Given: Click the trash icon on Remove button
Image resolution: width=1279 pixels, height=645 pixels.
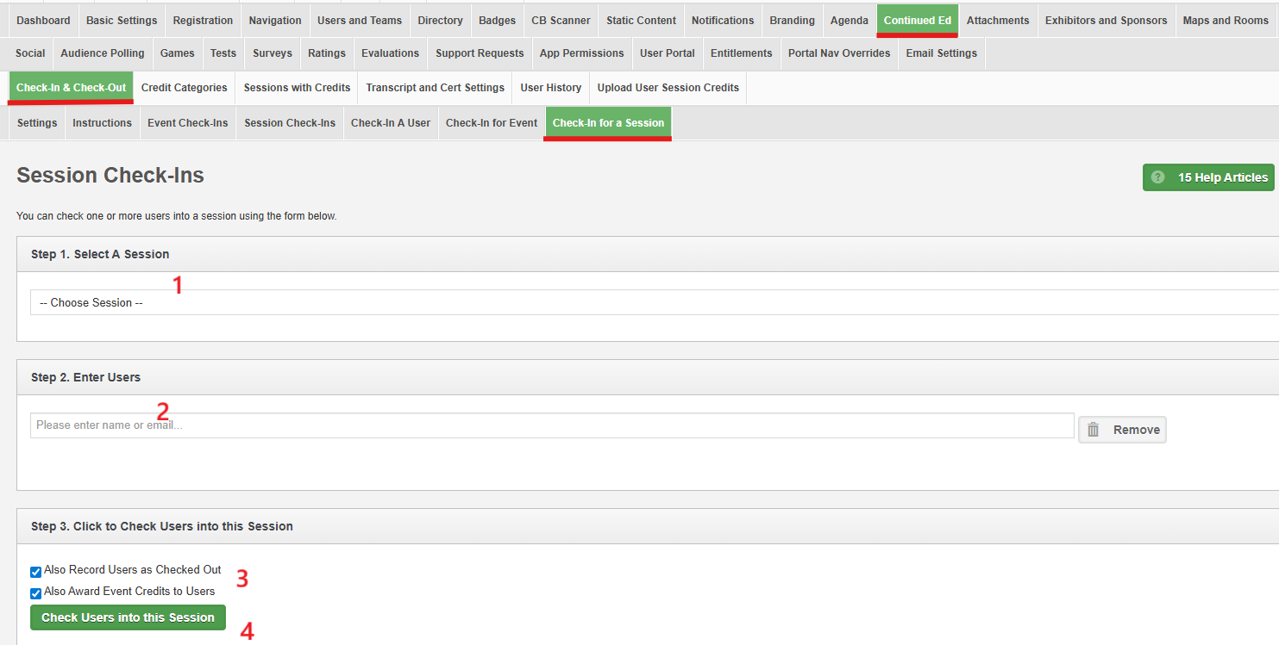Looking at the screenshot, I should tap(1093, 430).
